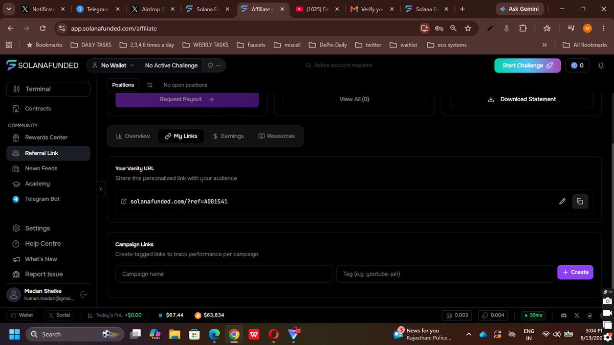
Task: Open File Explorer from the Windows taskbar
Action: [x=174, y=334]
